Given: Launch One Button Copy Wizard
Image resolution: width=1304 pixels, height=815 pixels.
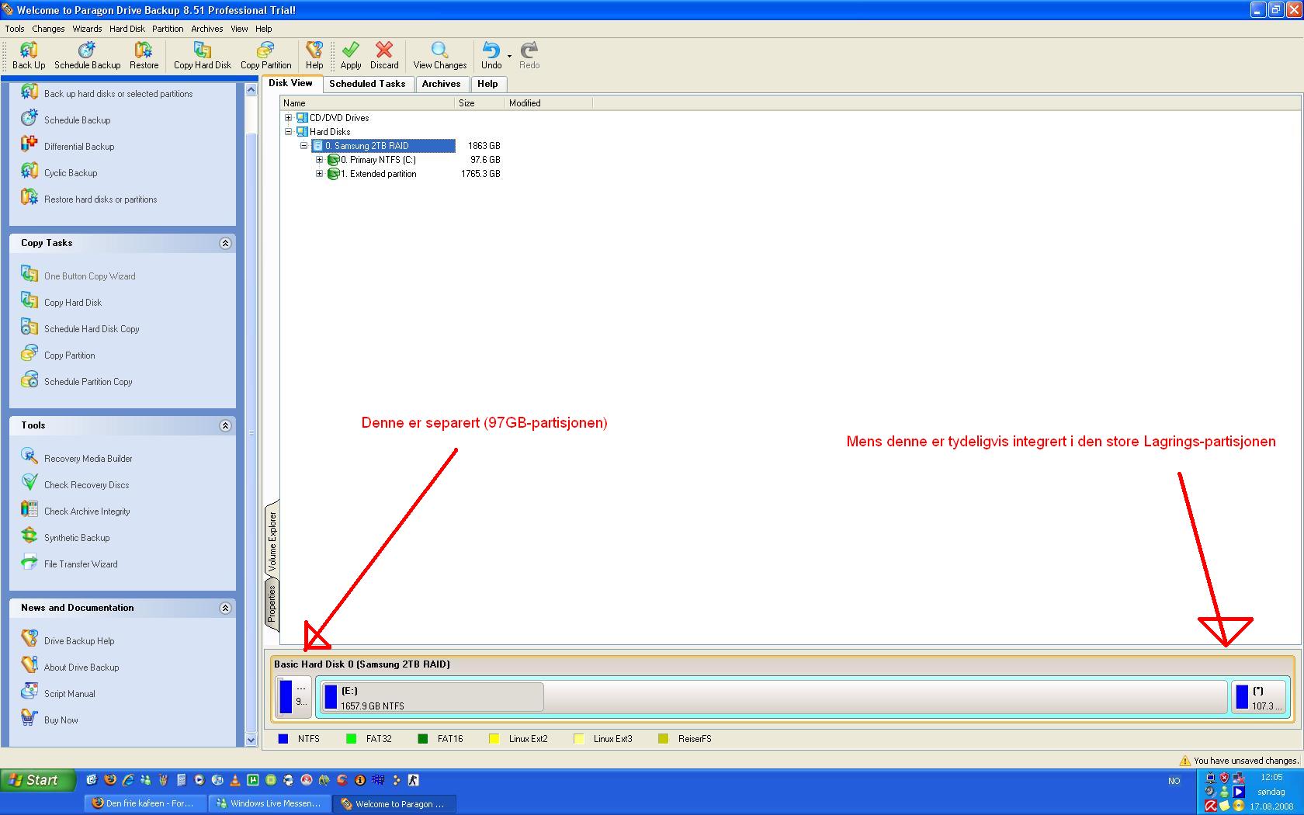Looking at the screenshot, I should pyautogui.click(x=89, y=276).
